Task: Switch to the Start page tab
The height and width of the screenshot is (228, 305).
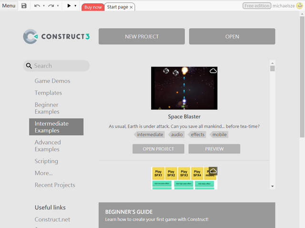Action: point(118,7)
